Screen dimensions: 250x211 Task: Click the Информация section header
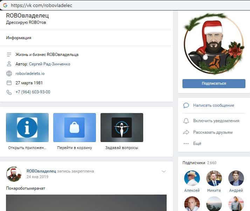19,38
